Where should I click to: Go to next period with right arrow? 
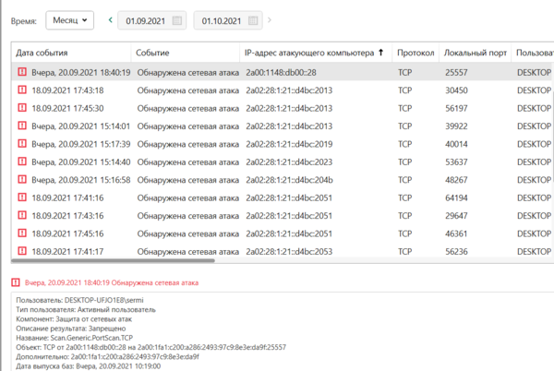(269, 19)
